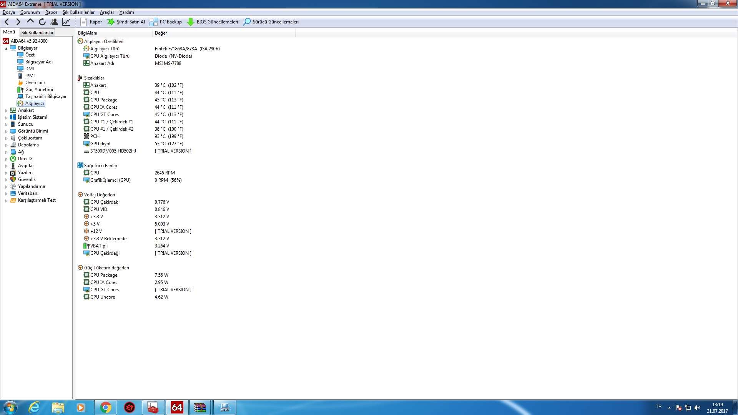Click the Değer column header
Screen dimensions: 738x415
[224, 33]
